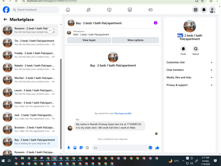Viewport: 221px width, 166px height.
Task: Open the Windows Start button
Action: coord(3,161)
